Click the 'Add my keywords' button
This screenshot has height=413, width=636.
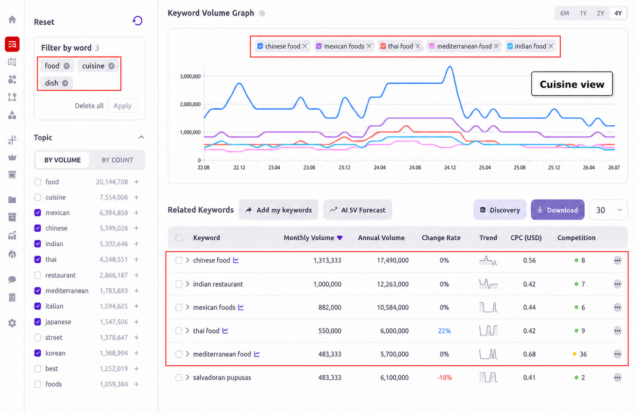click(279, 210)
